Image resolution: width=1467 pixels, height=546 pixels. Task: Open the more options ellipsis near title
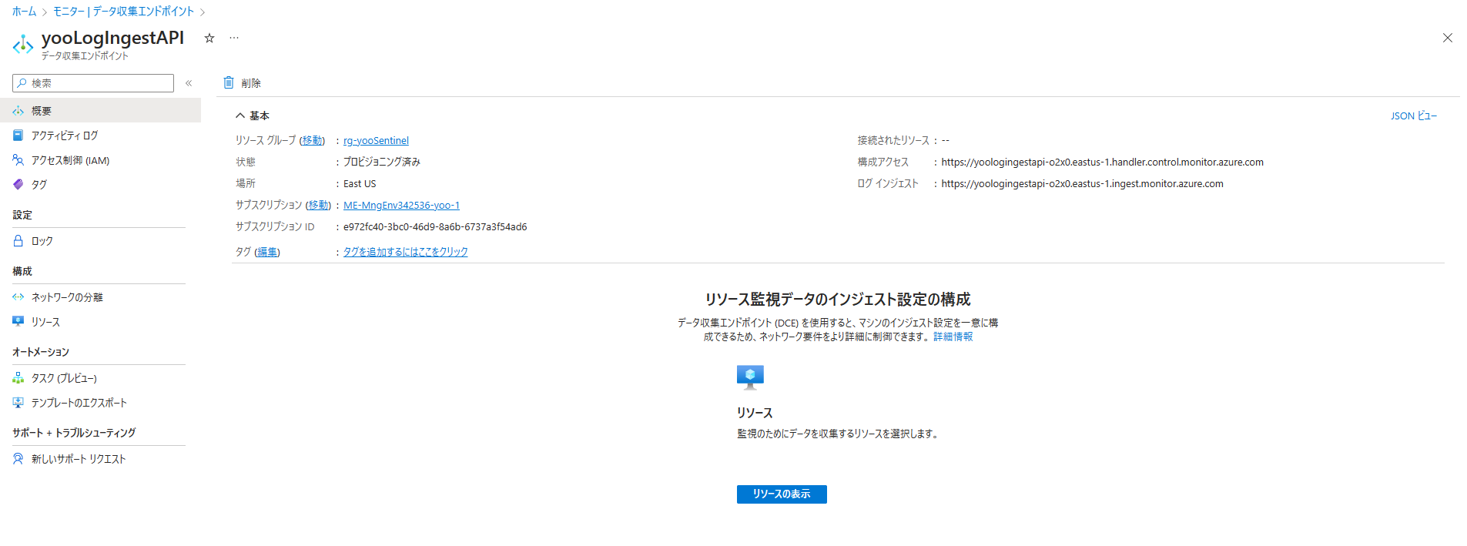click(234, 38)
